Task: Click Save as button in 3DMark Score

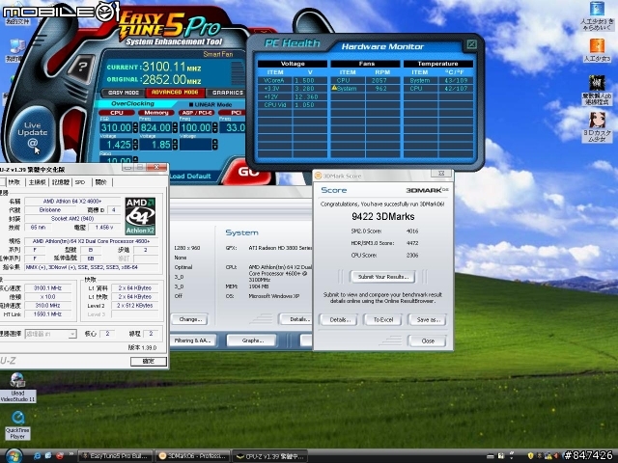Action: (x=428, y=319)
